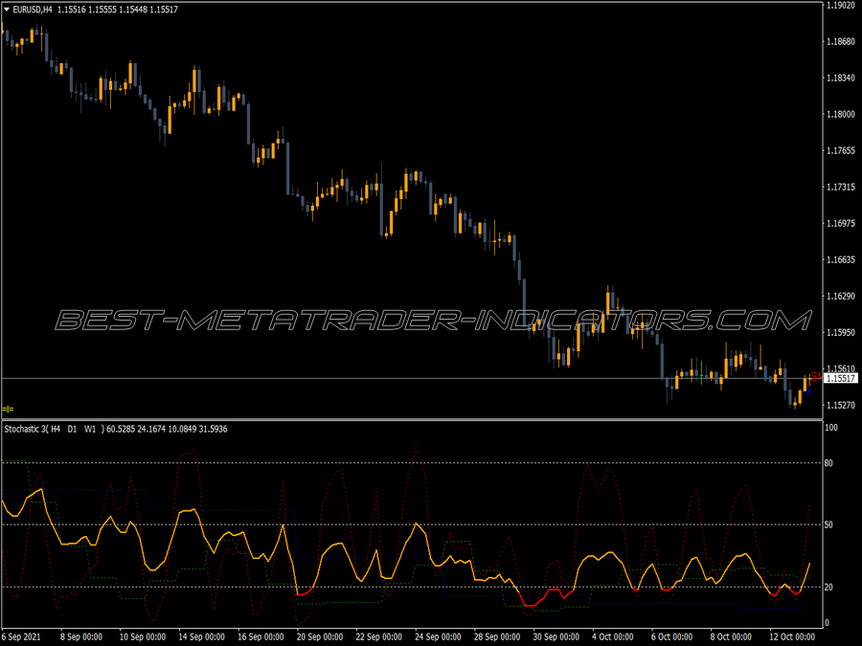
Task: Open the chart dropdown arrow beside EURUSD,H4
Action: coord(7,10)
